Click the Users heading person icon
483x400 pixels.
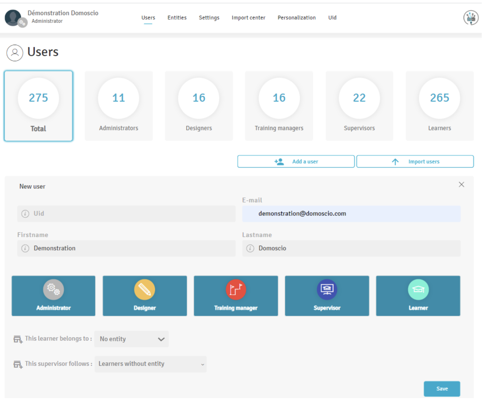click(x=15, y=53)
